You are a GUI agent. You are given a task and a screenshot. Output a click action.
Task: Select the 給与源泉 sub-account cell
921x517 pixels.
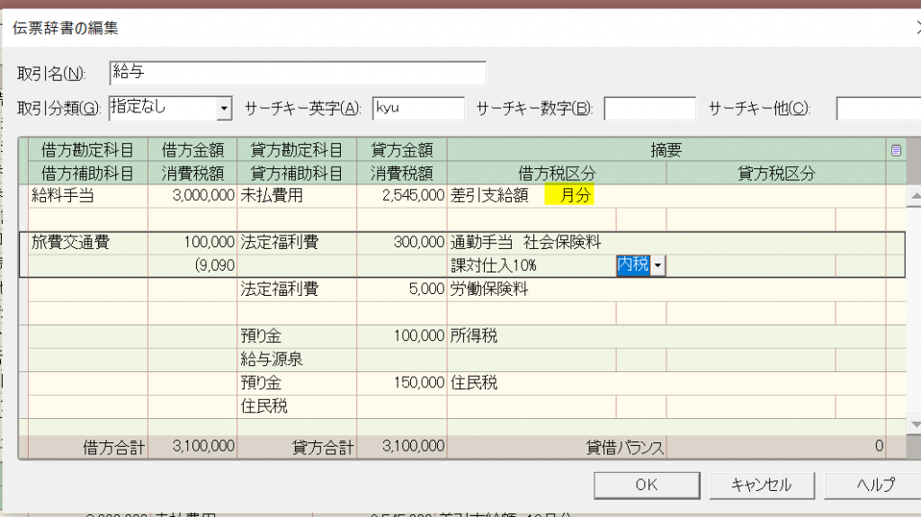[297, 359]
